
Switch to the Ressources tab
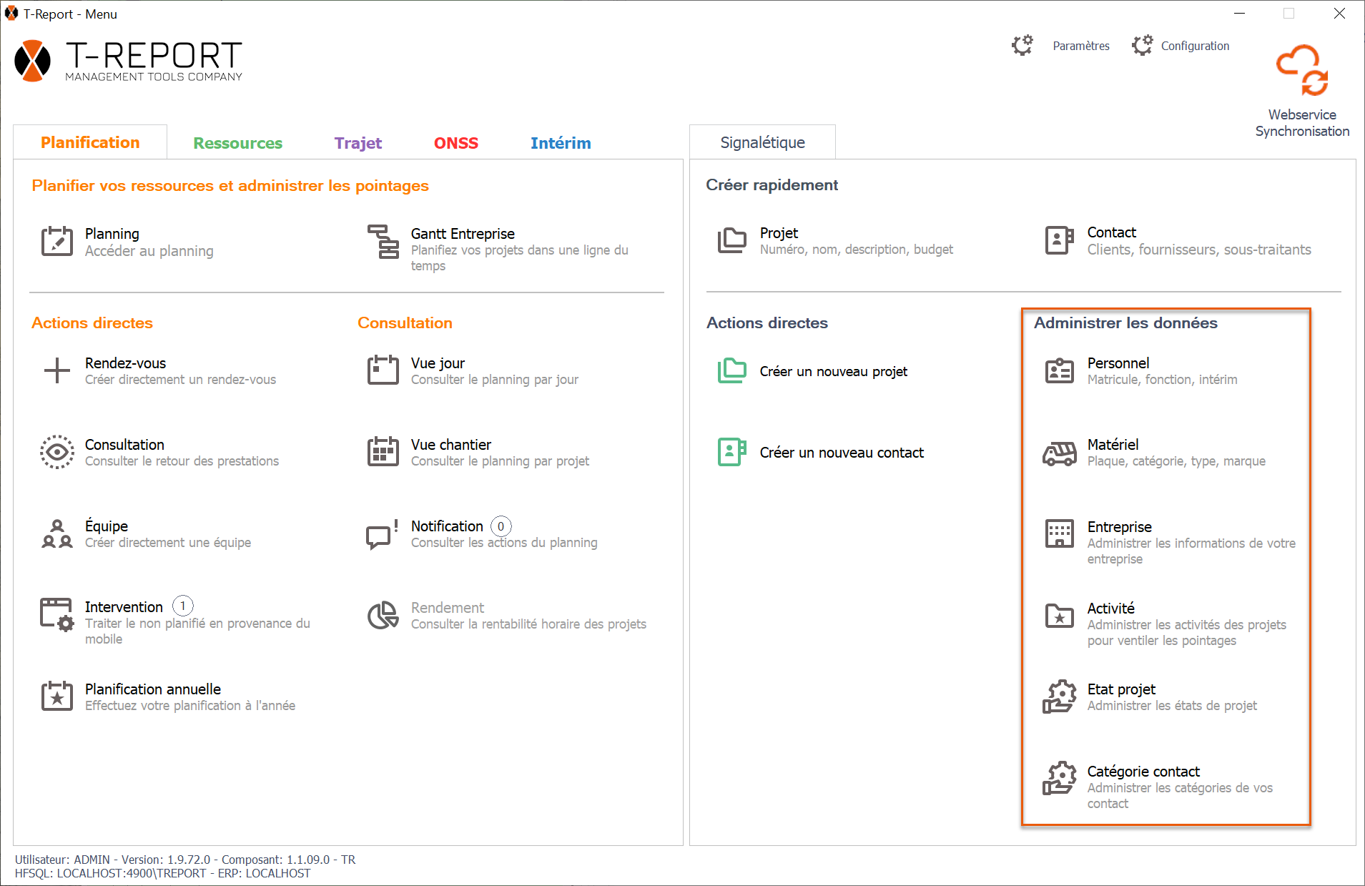pyautogui.click(x=237, y=143)
